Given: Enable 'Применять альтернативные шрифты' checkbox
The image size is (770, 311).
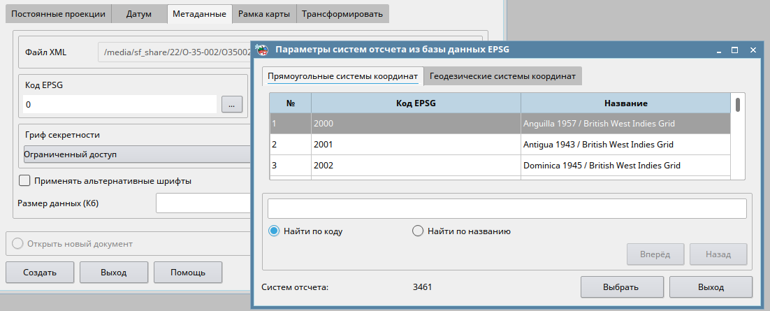Looking at the screenshot, I should (24, 181).
